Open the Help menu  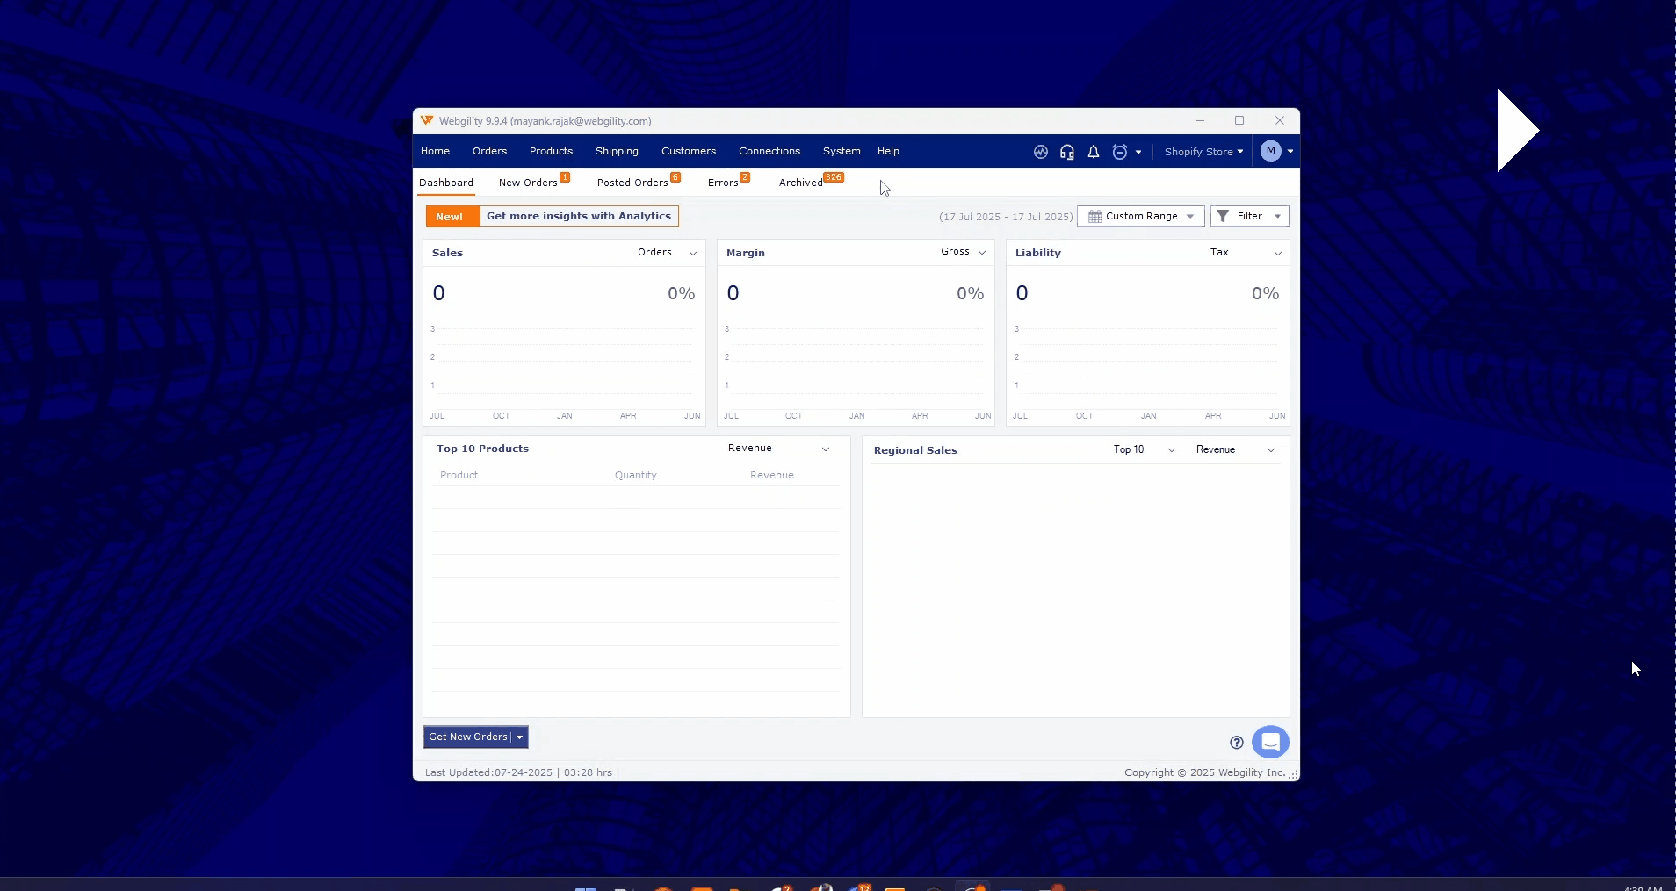[888, 151]
